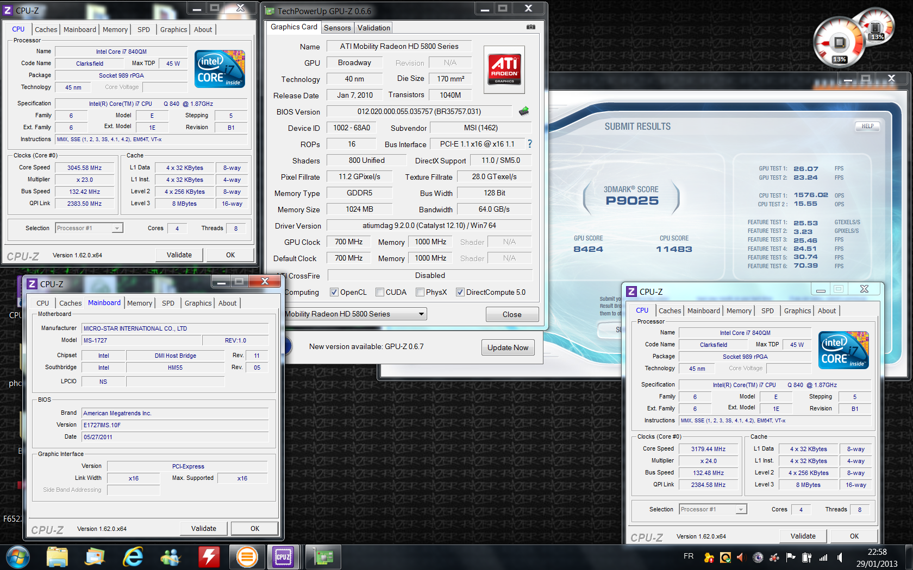Click OK in top-left CPU-Z window
Image resolution: width=913 pixels, height=570 pixels.
pos(230,255)
